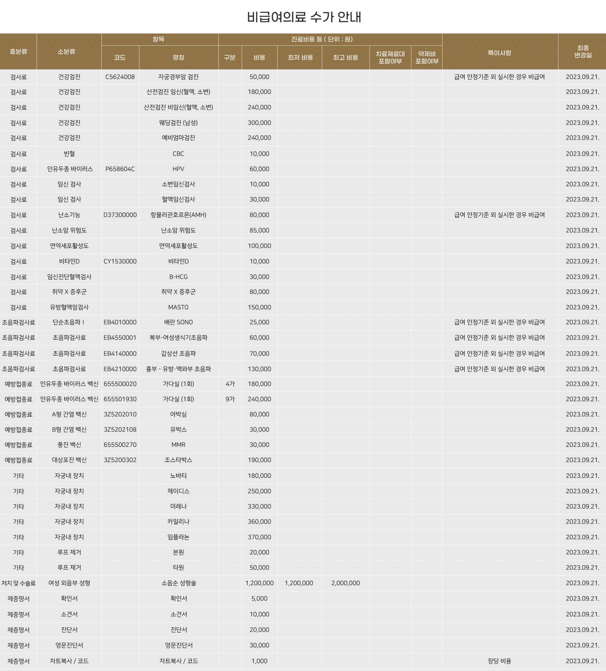Click the 타원 loop removal cell
606x671 pixels.
[x=178, y=568]
